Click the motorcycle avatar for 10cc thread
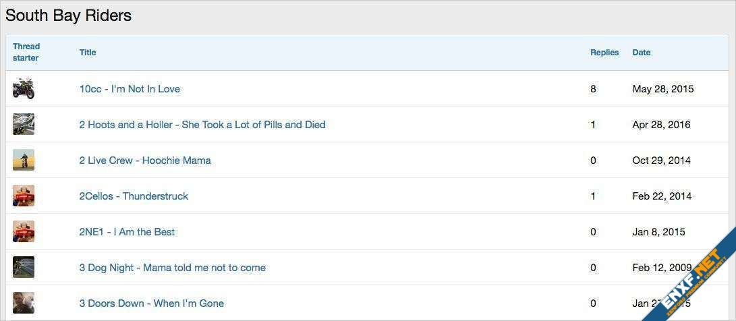Screen dimensions: 736x321 tap(24, 88)
